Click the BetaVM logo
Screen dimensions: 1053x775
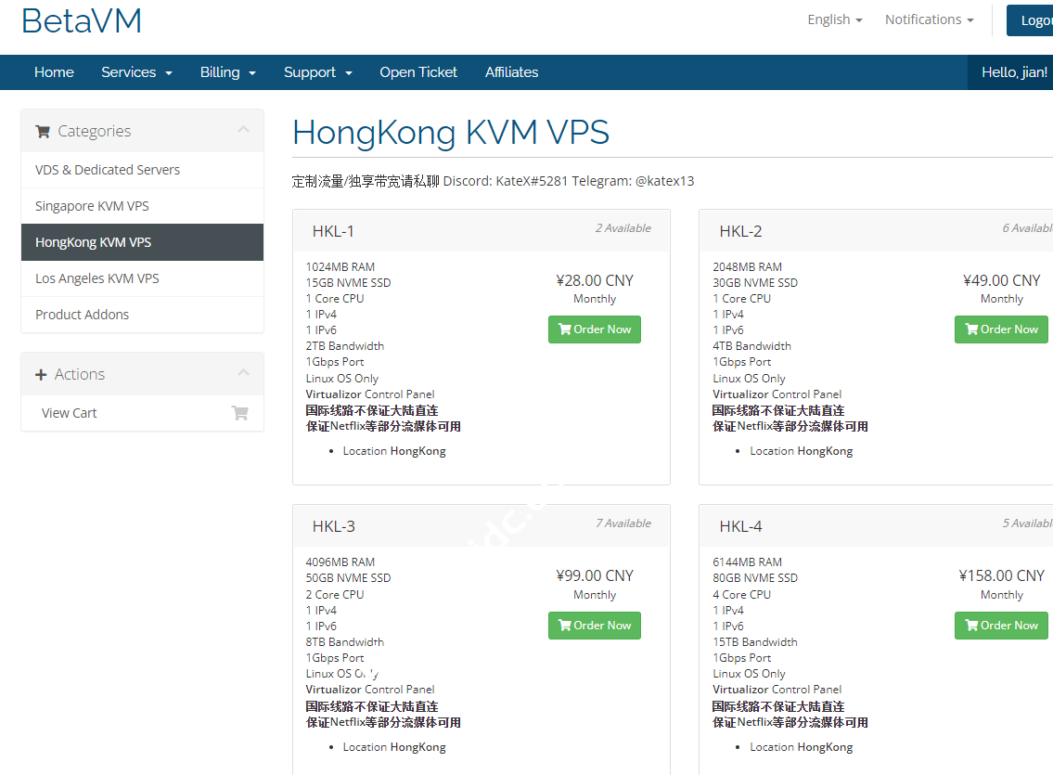82,20
